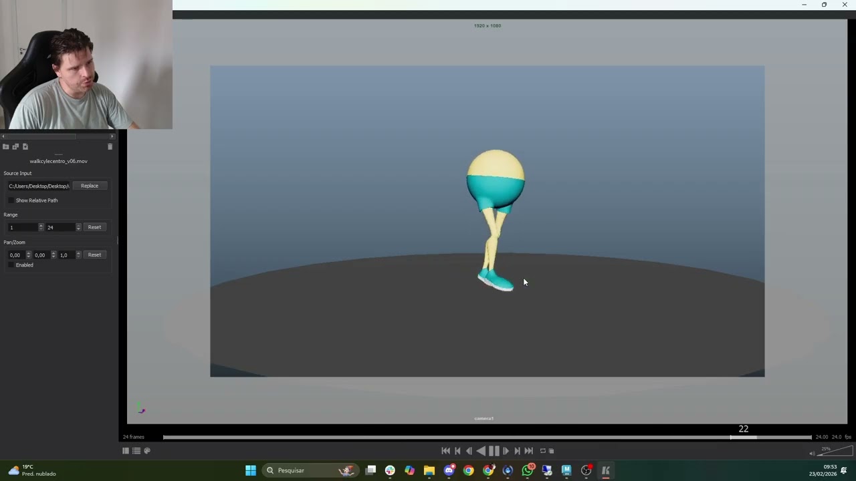This screenshot has width=856, height=481.
Task: Adjust the range end stepper arrows
Action: click(x=78, y=227)
